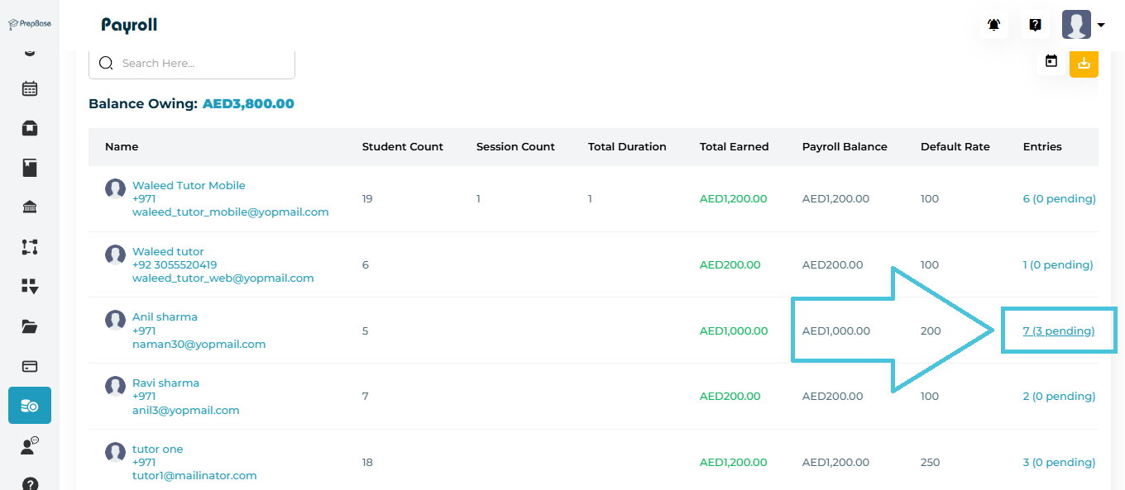Click the Anil sharma tutor name
This screenshot has height=490, width=1125.
[x=165, y=317]
